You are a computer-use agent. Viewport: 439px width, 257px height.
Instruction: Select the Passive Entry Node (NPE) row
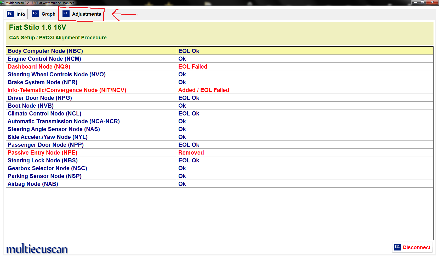(42, 153)
